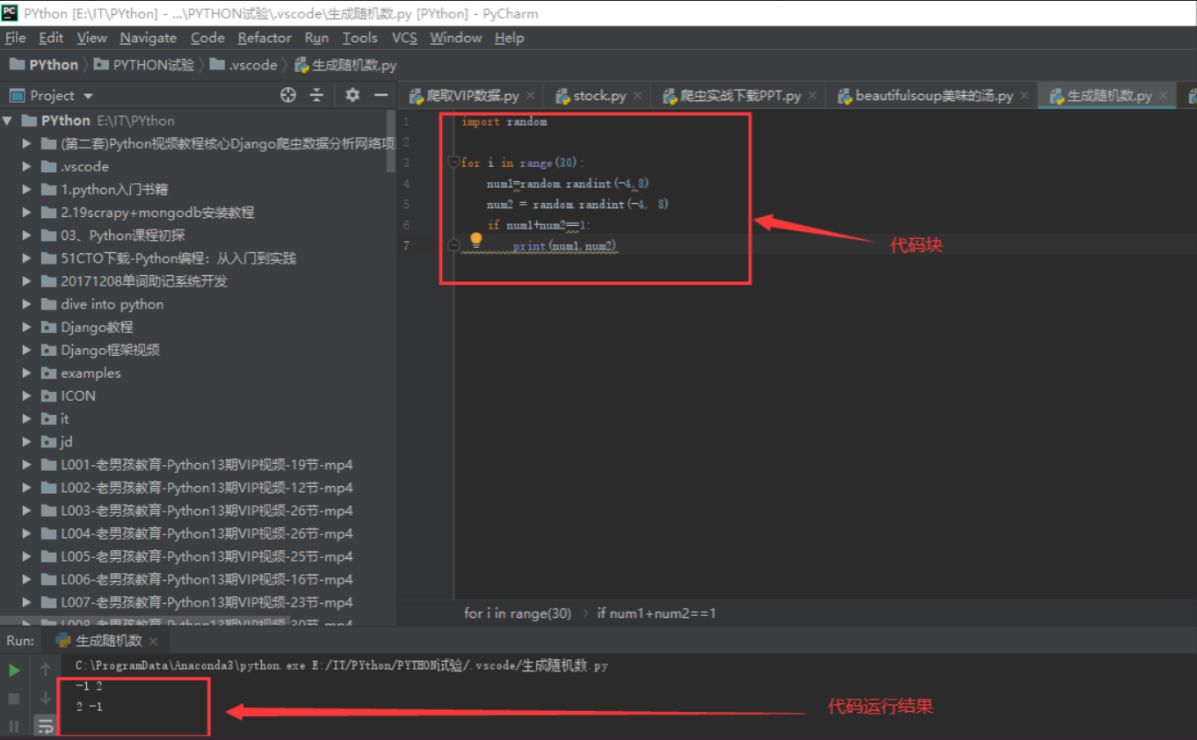Open the VCS menu
The height and width of the screenshot is (740, 1197).
(x=404, y=38)
